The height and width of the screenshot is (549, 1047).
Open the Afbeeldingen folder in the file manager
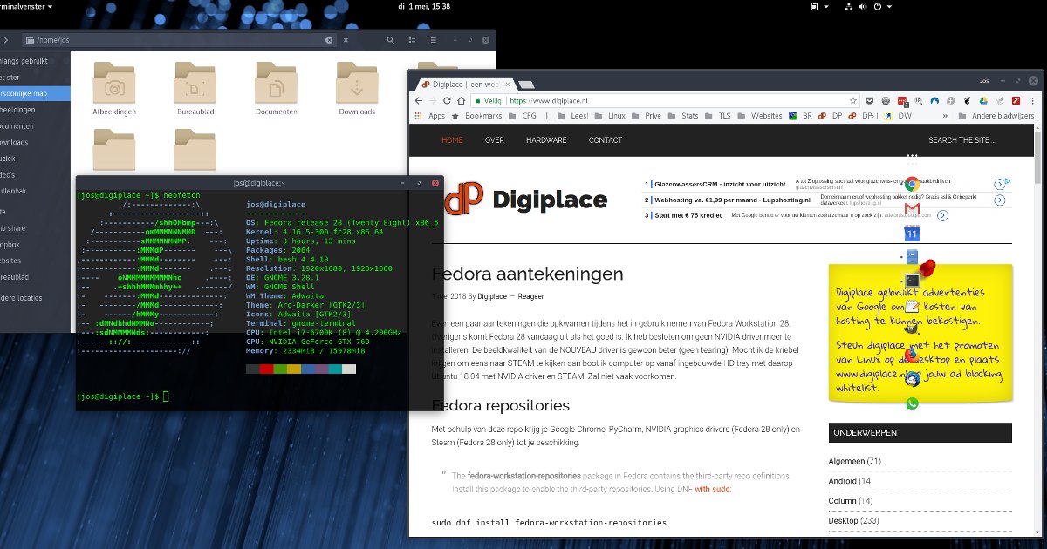tap(114, 90)
